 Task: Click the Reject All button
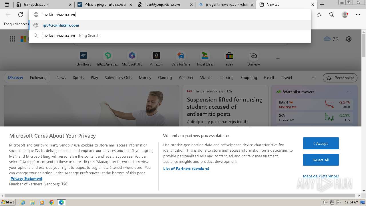pyautogui.click(x=321, y=160)
